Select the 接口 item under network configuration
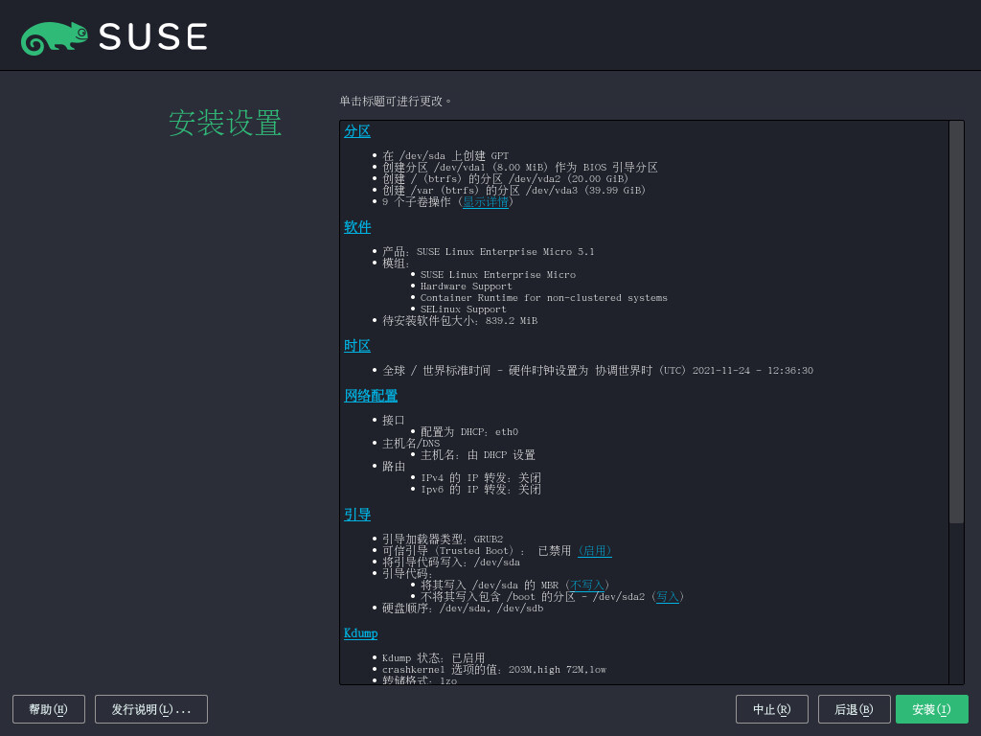This screenshot has width=981, height=736. 394,421
